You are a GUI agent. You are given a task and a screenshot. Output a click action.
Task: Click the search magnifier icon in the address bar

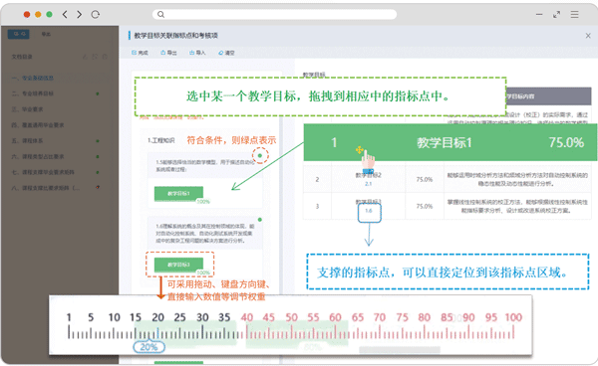pyautogui.click(x=160, y=15)
